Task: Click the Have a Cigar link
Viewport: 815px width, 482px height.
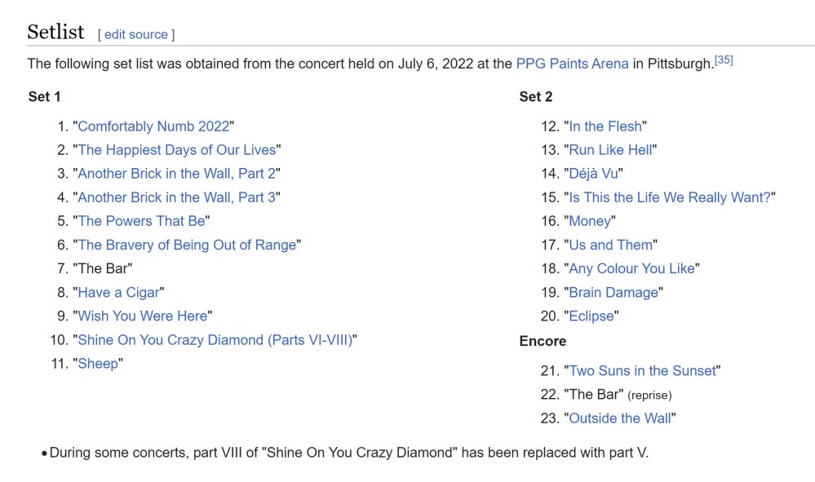Action: point(119,292)
